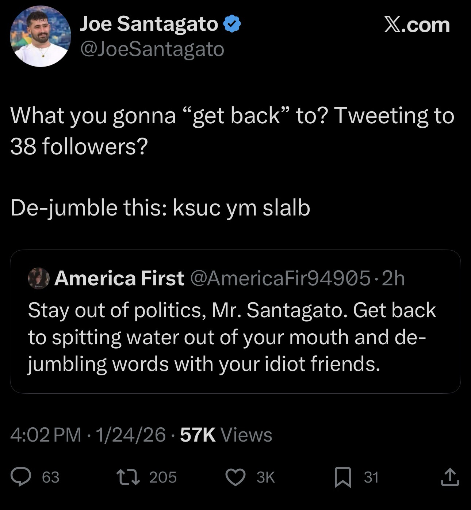The height and width of the screenshot is (510, 471).
Task: Click the reply speech bubble icon
Action: click(20, 477)
